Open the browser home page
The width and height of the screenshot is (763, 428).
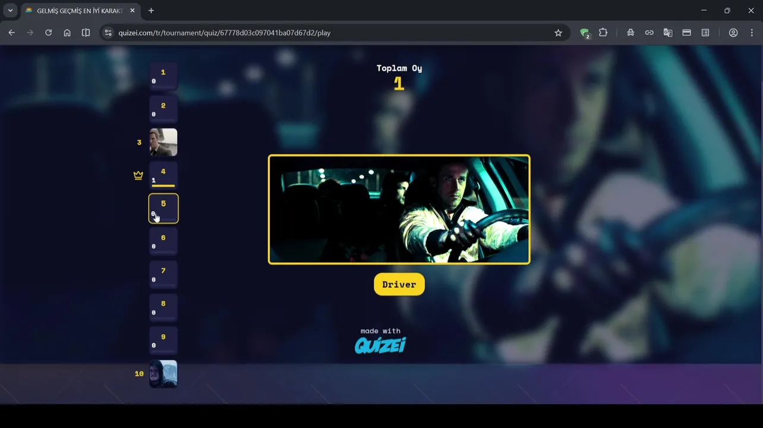[x=67, y=33]
